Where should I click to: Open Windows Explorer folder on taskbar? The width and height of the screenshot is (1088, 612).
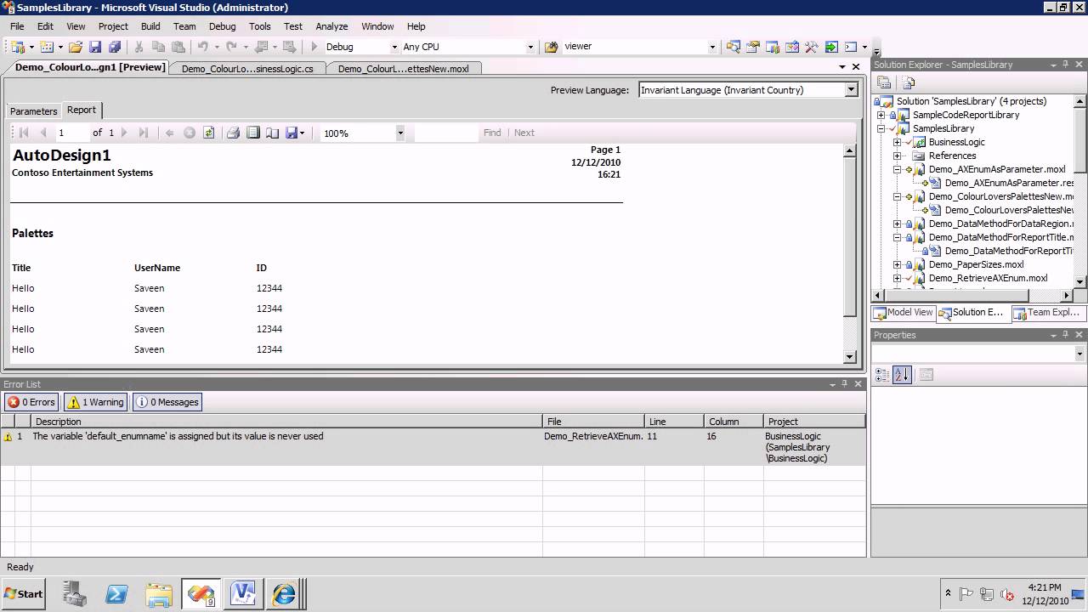(x=159, y=594)
